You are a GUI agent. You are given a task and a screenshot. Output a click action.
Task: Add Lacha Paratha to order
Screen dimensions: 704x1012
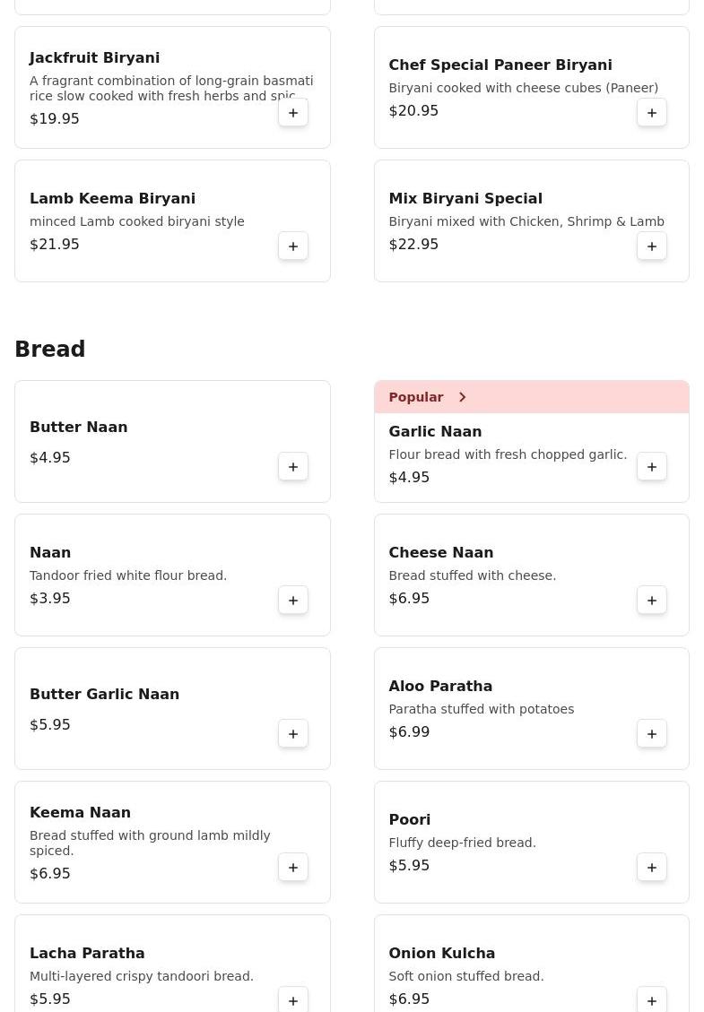293,1000
